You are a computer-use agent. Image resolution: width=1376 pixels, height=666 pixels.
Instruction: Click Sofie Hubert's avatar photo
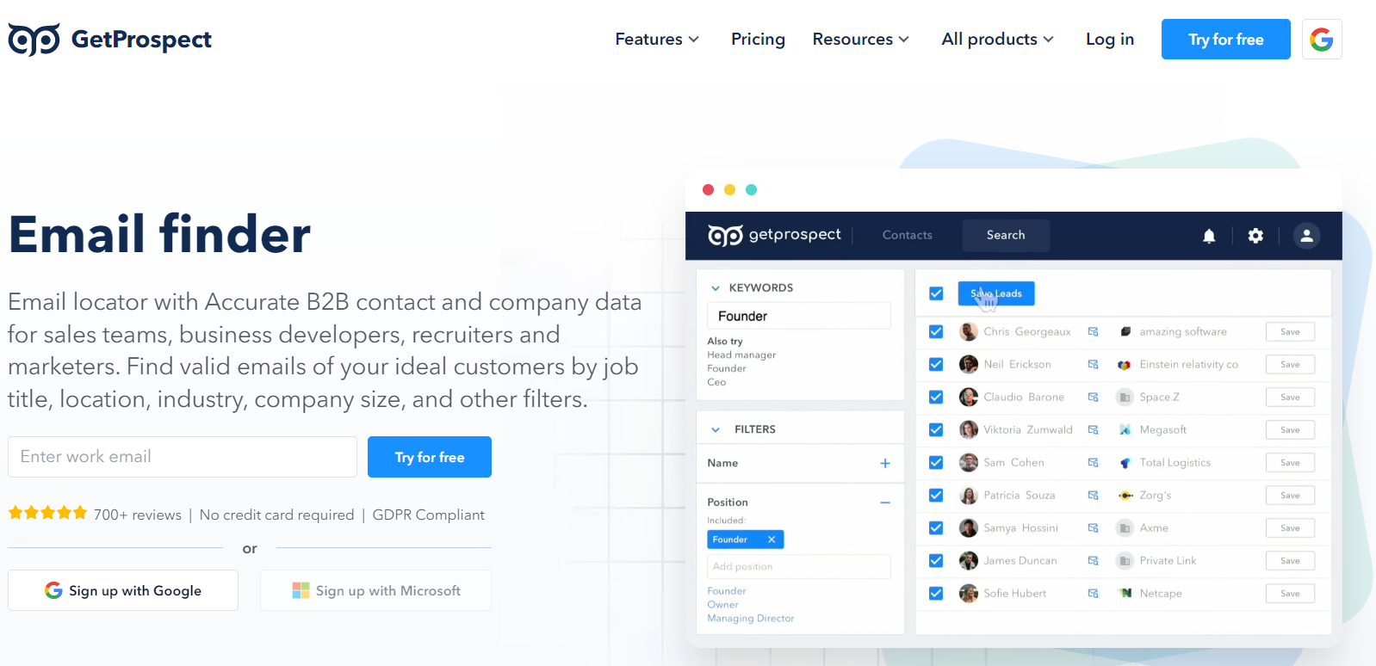pyautogui.click(x=969, y=593)
